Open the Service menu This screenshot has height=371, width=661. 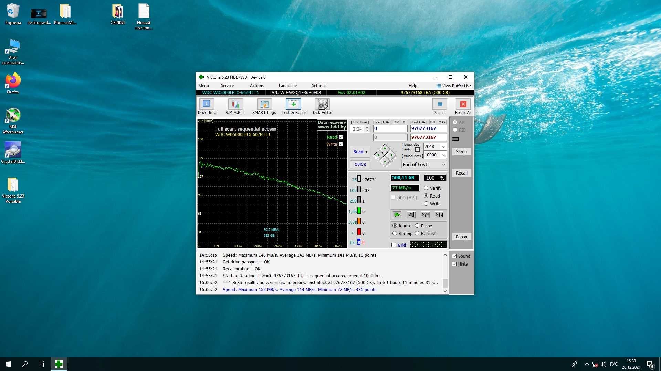pyautogui.click(x=227, y=86)
